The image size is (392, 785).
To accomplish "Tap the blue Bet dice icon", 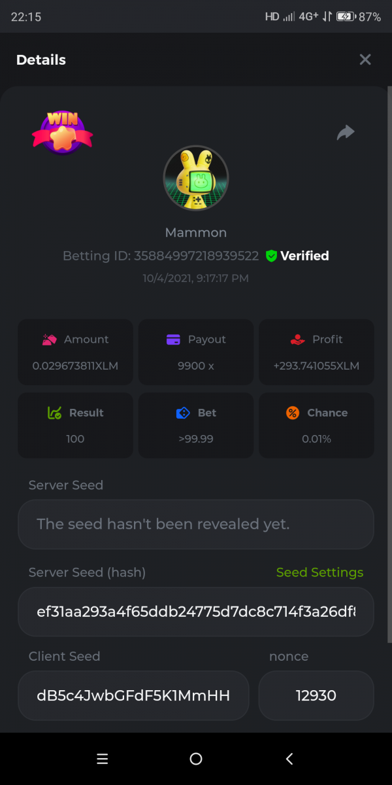I will 183,413.
